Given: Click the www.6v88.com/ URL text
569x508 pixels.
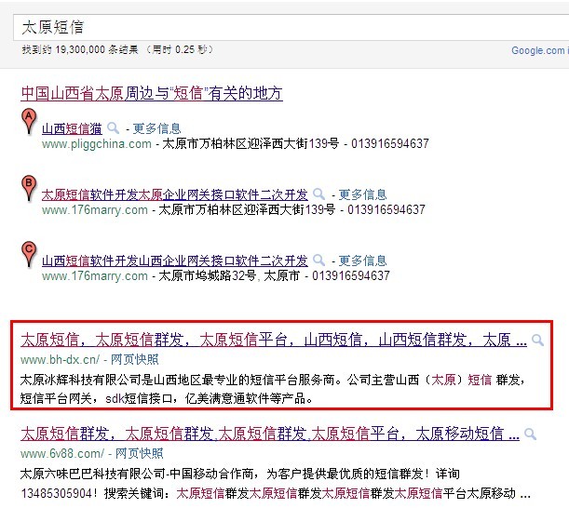Looking at the screenshot, I should coord(62,454).
